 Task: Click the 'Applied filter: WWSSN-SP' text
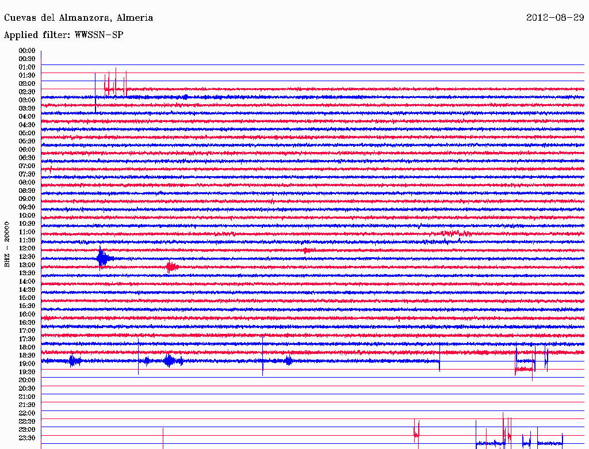[63, 35]
